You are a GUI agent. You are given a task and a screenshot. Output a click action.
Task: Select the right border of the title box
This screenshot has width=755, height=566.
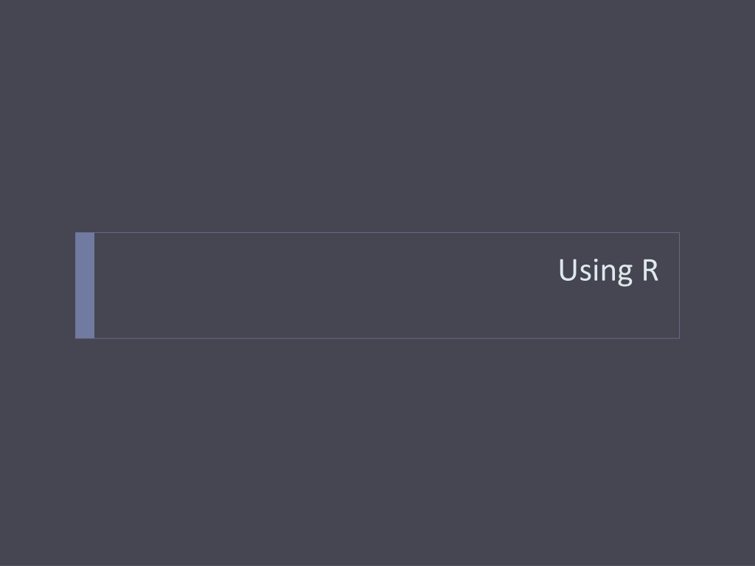679,285
